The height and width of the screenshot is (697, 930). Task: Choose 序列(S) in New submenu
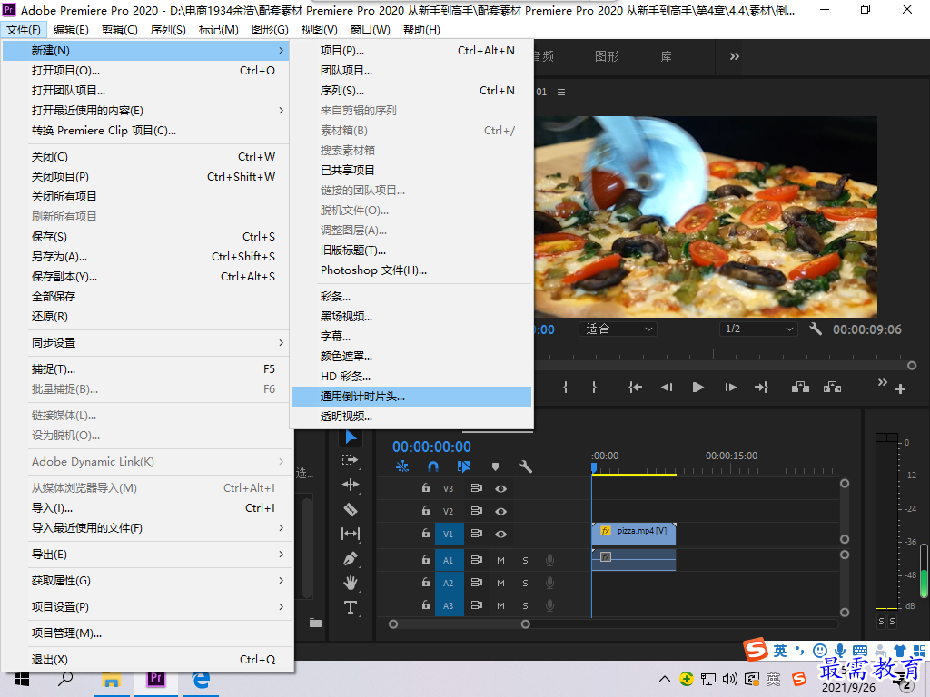click(411, 90)
